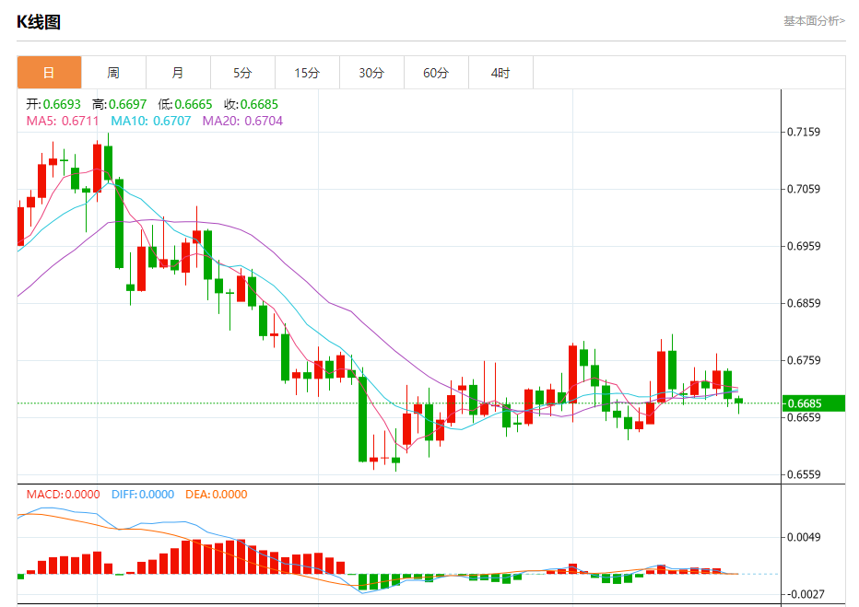Click the MA20: 0.6704 indicator label
The height and width of the screenshot is (607, 859).
pos(242,121)
